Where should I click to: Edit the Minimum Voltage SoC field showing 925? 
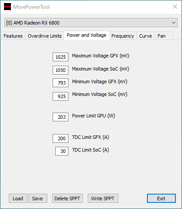click(61, 96)
